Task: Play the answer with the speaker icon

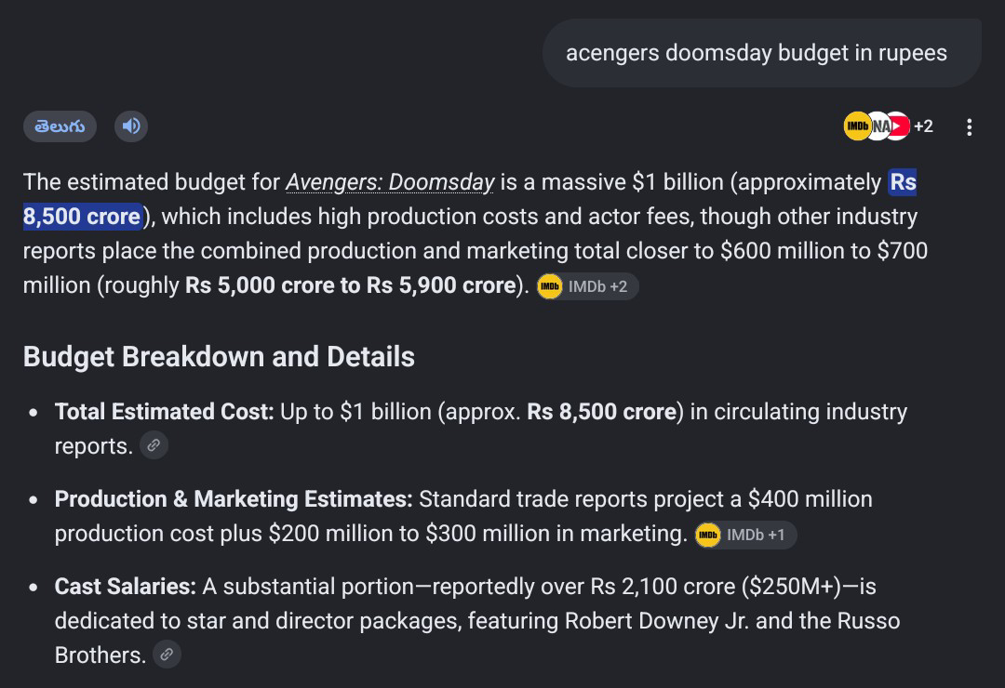Action: (131, 126)
